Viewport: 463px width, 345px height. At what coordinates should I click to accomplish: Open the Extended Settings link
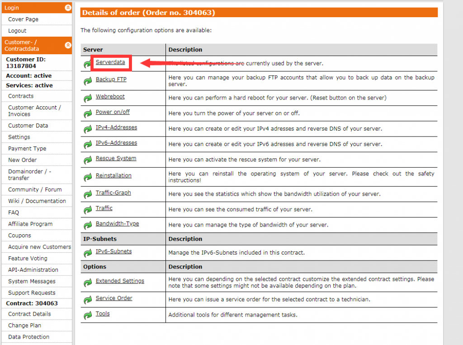[x=120, y=281]
